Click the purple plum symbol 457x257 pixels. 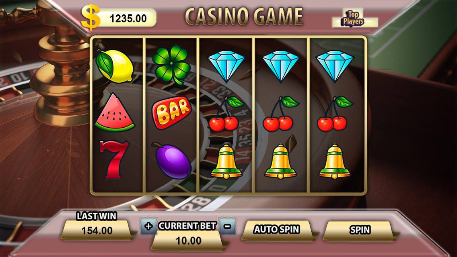point(172,160)
